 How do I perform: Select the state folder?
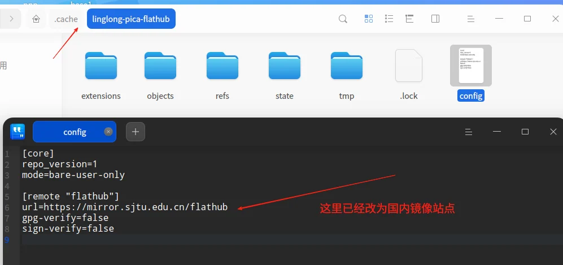point(285,76)
